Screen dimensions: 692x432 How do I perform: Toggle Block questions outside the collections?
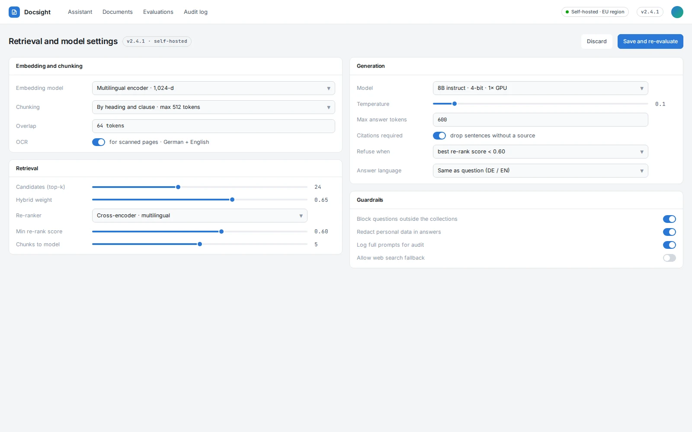click(670, 219)
